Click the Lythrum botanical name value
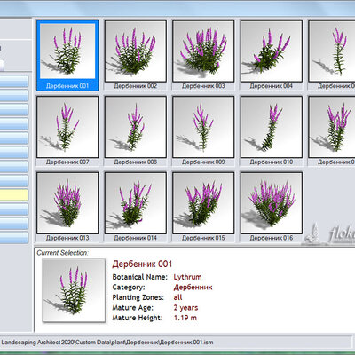 pos(187,277)
